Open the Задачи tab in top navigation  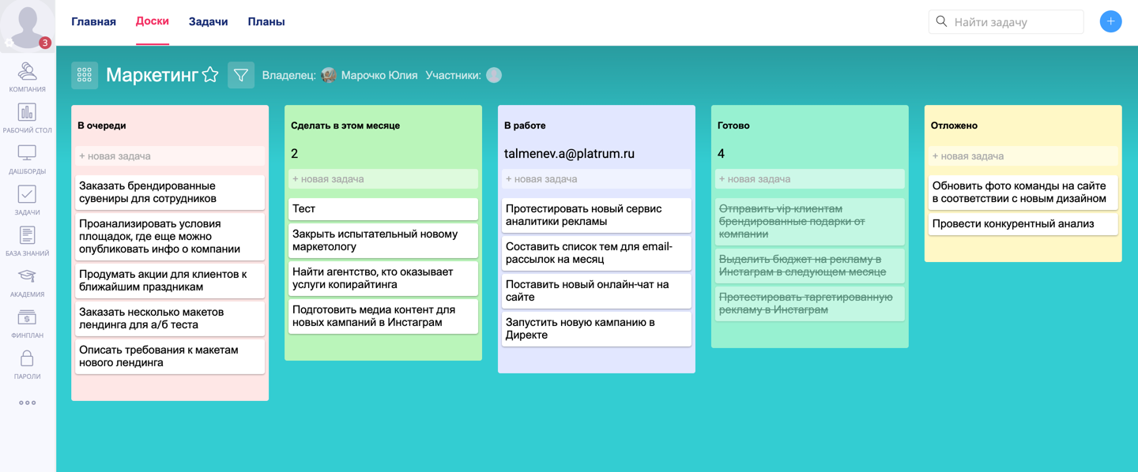click(x=208, y=21)
